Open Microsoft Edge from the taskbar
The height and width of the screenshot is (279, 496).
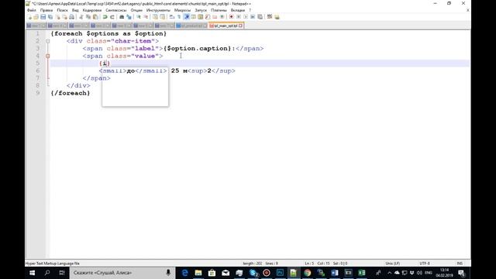click(x=184, y=273)
